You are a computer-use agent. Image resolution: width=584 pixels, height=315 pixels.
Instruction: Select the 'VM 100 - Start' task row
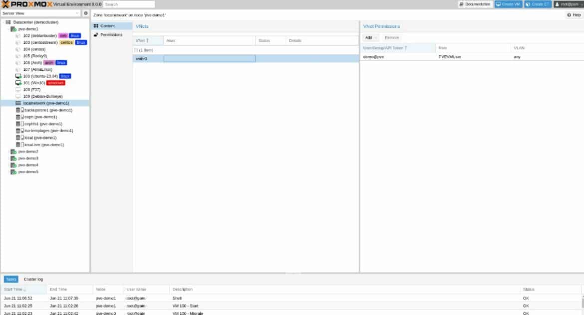pos(291,306)
